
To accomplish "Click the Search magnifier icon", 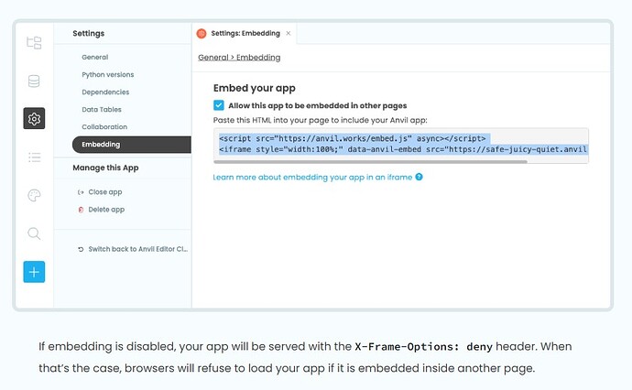I will click(34, 233).
